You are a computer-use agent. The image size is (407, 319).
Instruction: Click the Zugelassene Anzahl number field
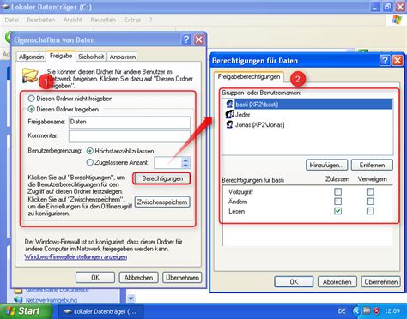[167, 163]
